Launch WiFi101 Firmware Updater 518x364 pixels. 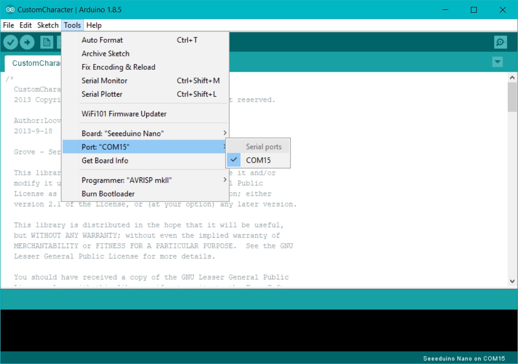145,114
